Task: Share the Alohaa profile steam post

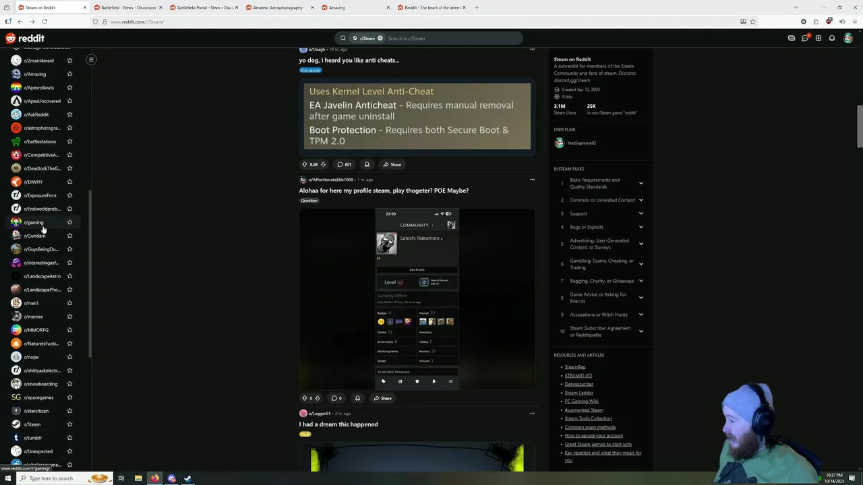Action: pyautogui.click(x=383, y=398)
